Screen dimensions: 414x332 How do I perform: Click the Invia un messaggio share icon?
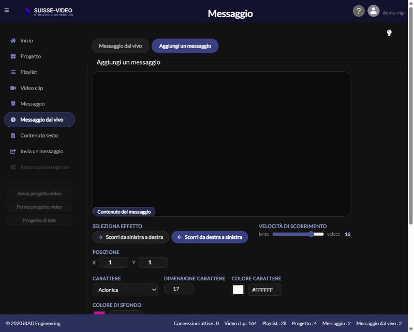click(x=13, y=152)
